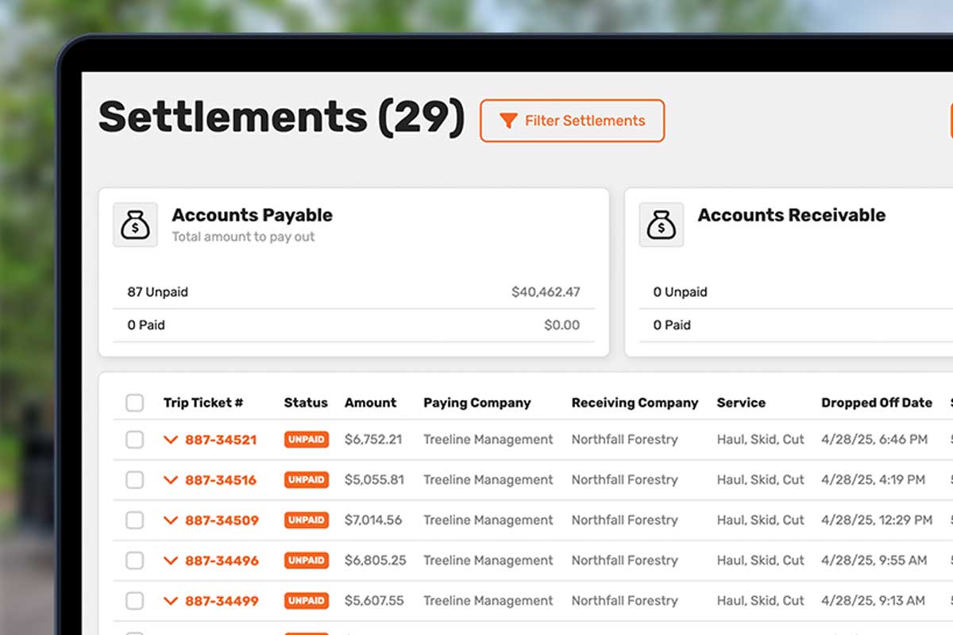Screen dimensions: 953x635
Task: Click UNPAID badge on ticket 887-34516
Action: [x=307, y=480]
